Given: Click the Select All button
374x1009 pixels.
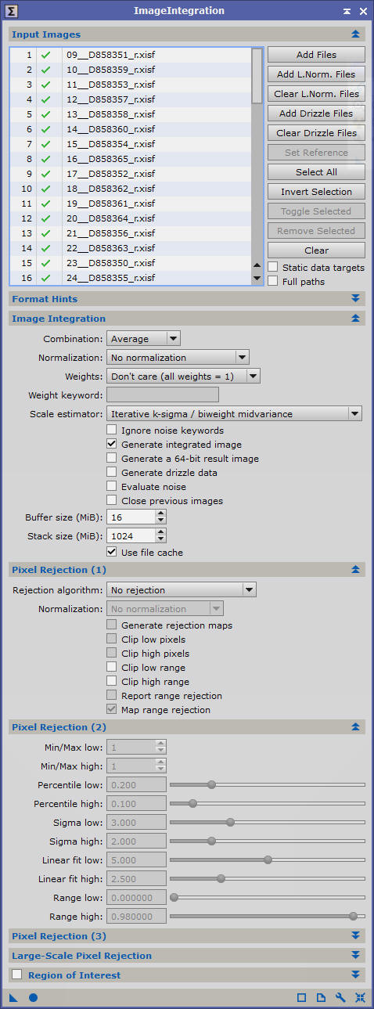Looking at the screenshot, I should (x=316, y=172).
